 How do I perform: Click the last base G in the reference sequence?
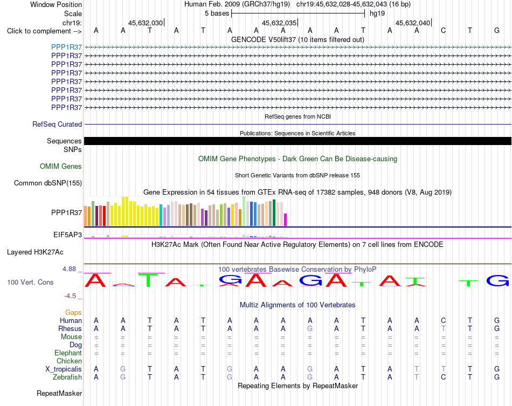(x=497, y=31)
